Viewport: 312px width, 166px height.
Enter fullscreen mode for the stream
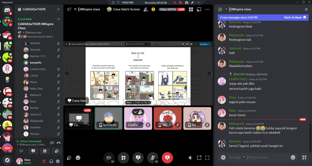click(x=207, y=158)
